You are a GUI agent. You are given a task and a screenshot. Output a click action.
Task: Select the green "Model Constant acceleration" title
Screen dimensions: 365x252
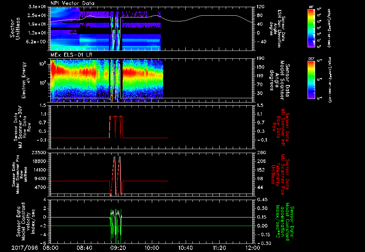[284, 222]
